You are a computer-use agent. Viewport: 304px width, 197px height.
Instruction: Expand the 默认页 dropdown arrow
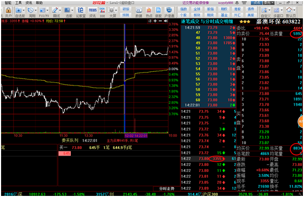tap(294, 10)
